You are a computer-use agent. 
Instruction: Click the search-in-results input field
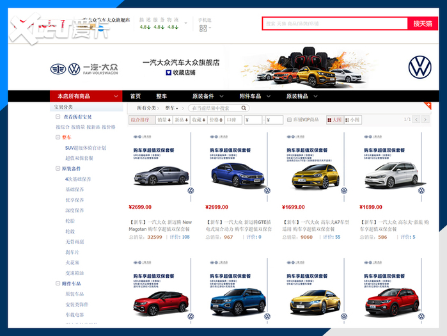click(x=214, y=108)
